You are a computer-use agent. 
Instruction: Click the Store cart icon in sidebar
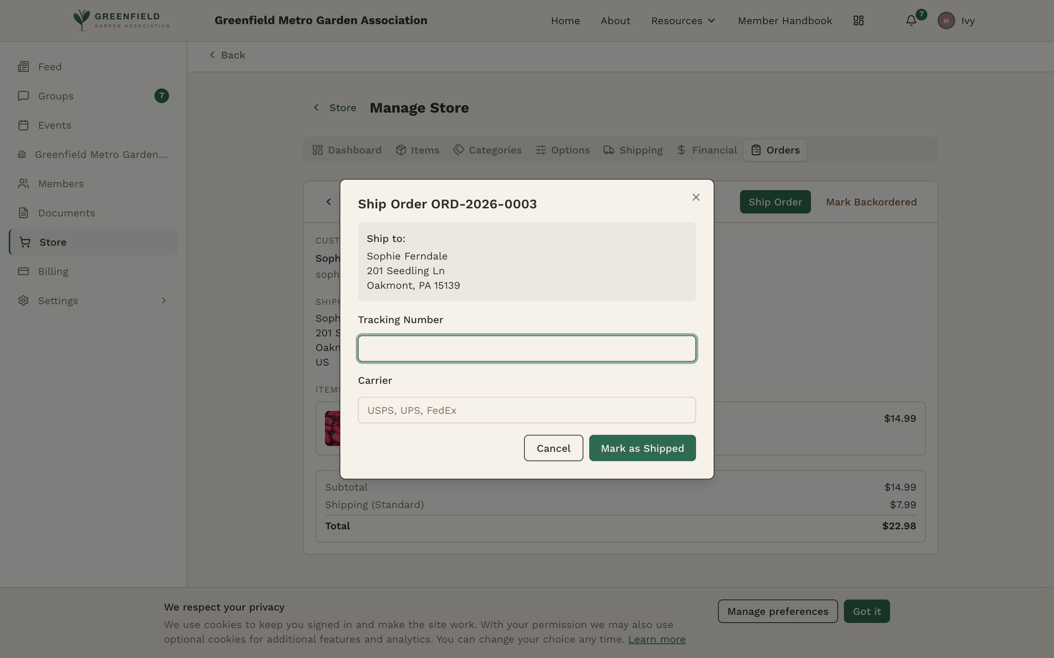pos(25,242)
